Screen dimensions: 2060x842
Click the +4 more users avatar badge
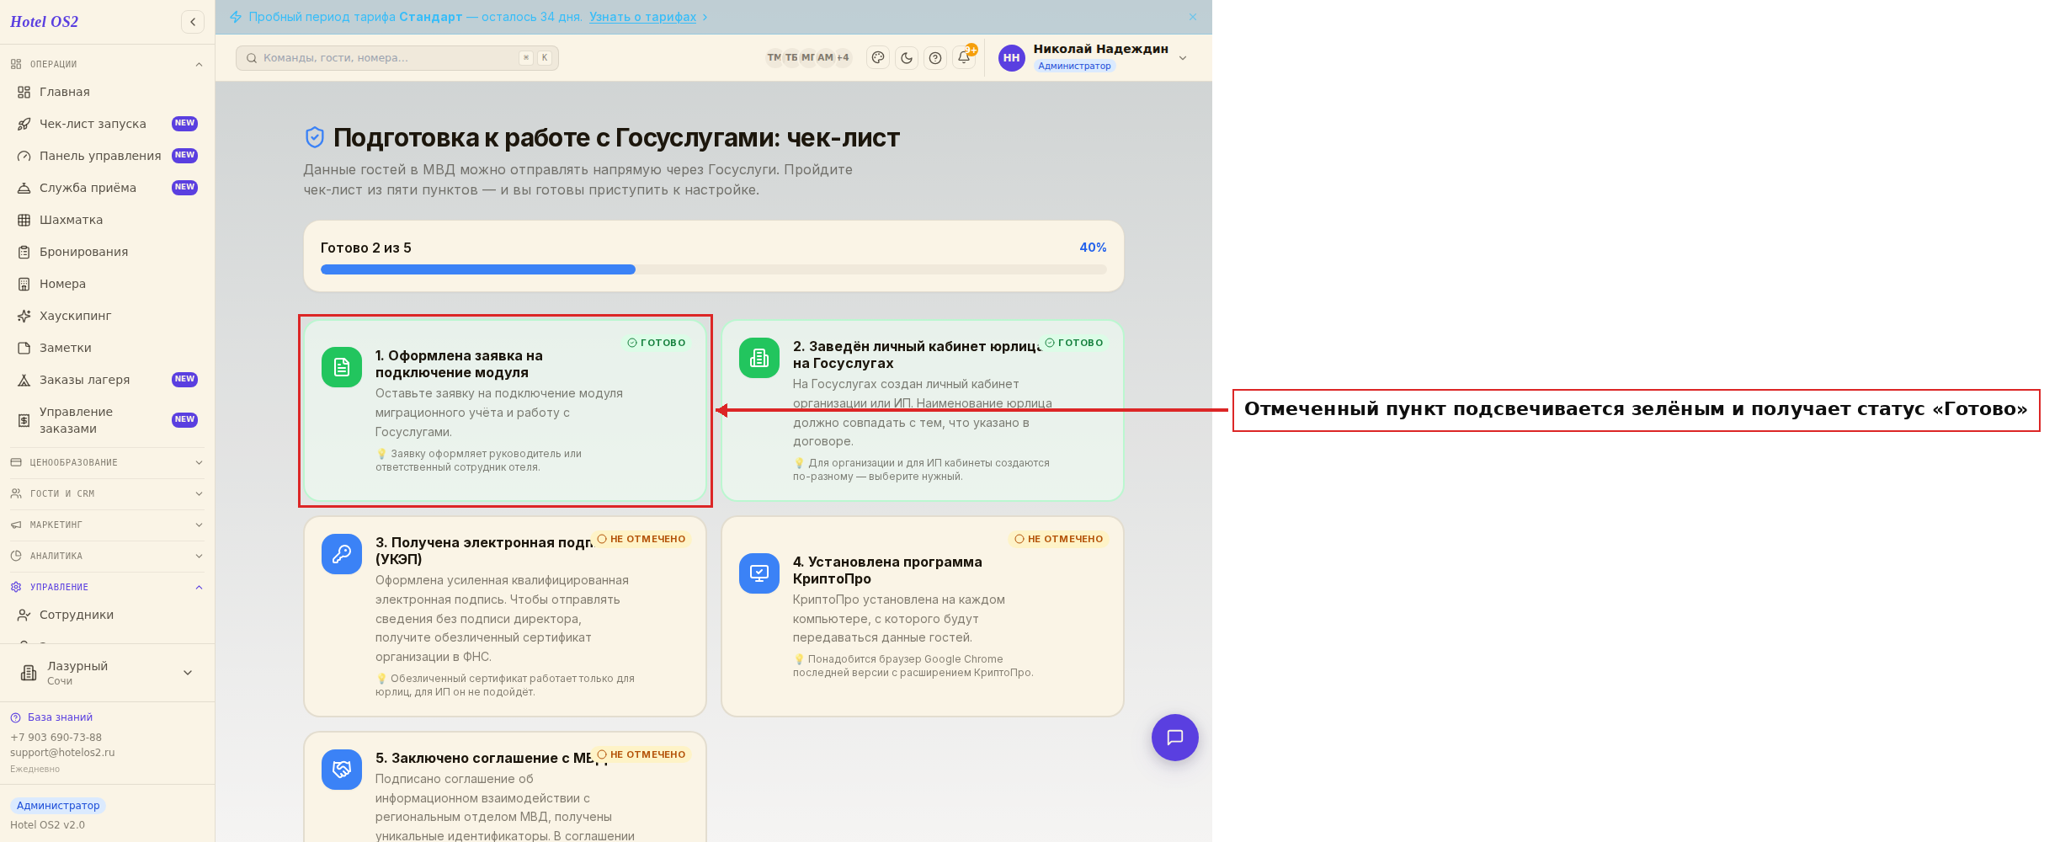(x=843, y=58)
